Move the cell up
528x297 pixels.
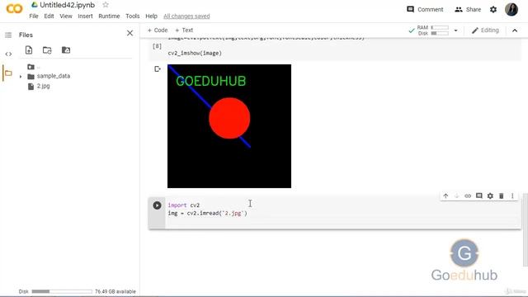coord(445,196)
